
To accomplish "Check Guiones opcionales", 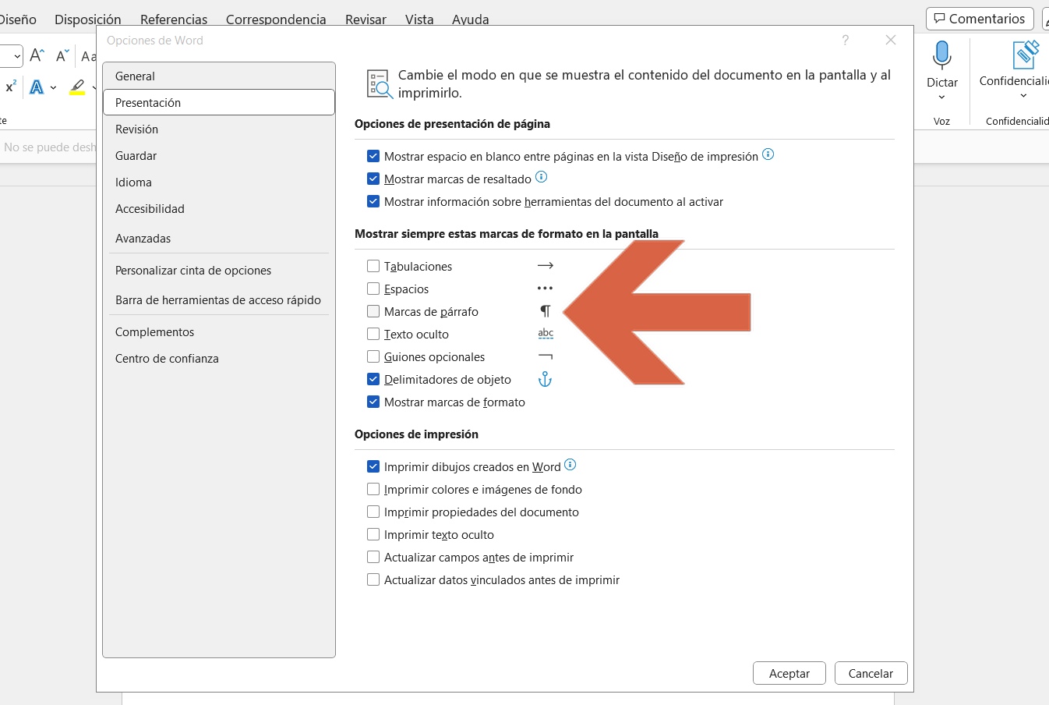I will 373,356.
